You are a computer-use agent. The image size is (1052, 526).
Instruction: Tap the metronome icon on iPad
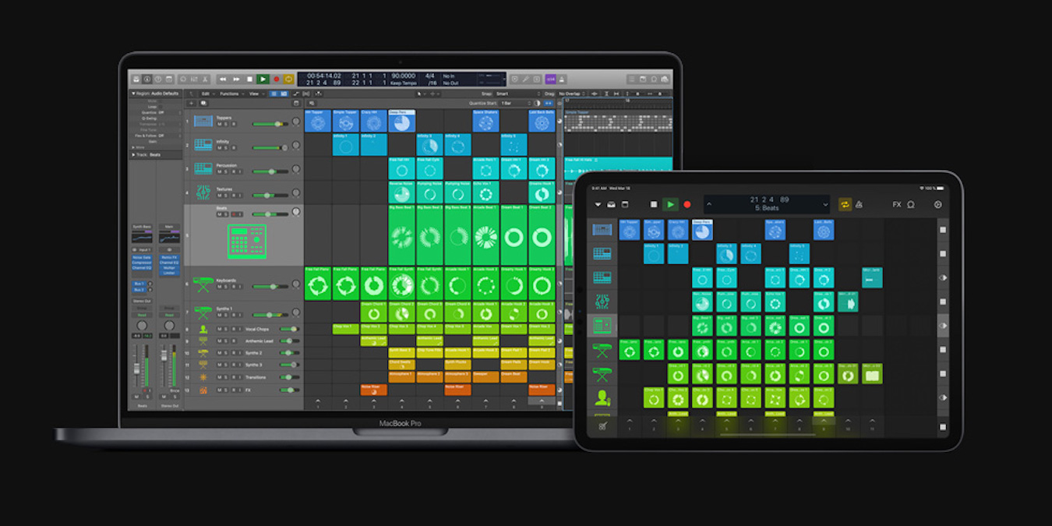tap(859, 205)
